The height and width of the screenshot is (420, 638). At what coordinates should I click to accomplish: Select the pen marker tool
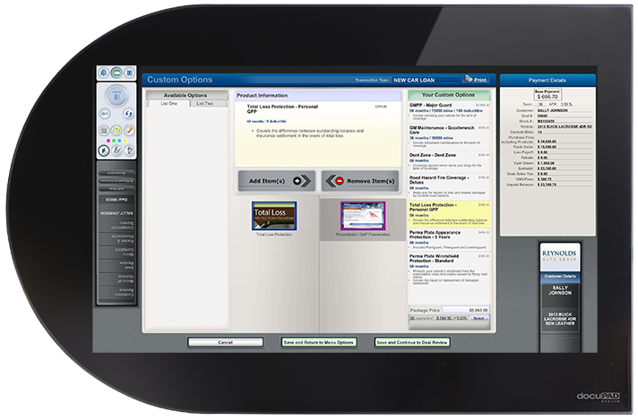point(129,130)
